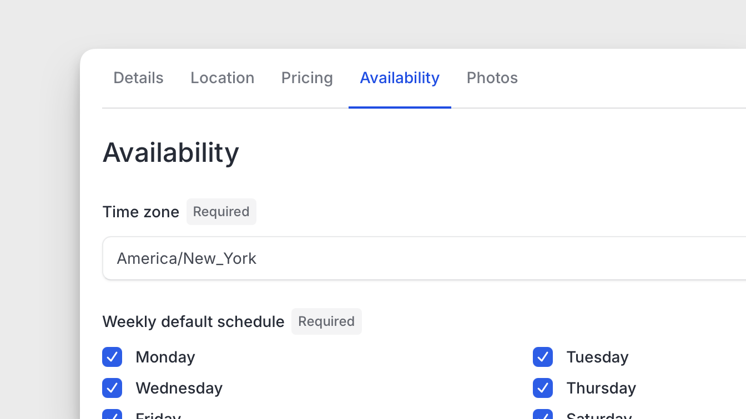This screenshot has width=746, height=419.
Task: Toggle the Saturday checkbox
Action: (543, 416)
